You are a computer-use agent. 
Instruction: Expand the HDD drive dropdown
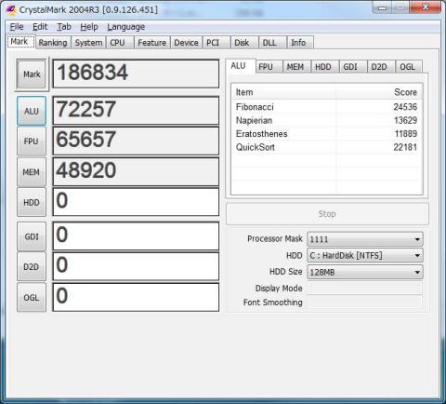pyautogui.click(x=365, y=255)
